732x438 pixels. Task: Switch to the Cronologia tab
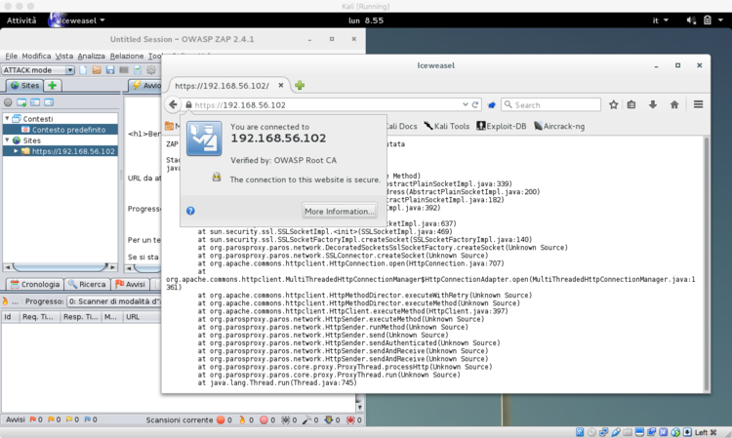pos(33,285)
